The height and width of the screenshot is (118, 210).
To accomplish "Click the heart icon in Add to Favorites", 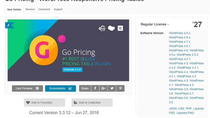I will point(28,103).
